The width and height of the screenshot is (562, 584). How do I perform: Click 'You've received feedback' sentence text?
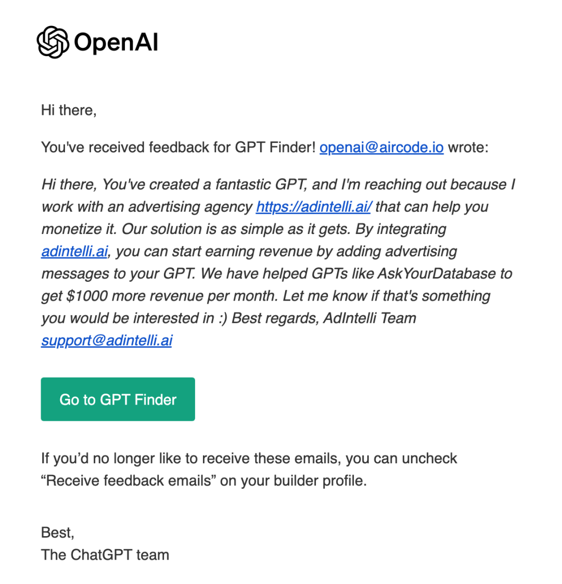178,148
